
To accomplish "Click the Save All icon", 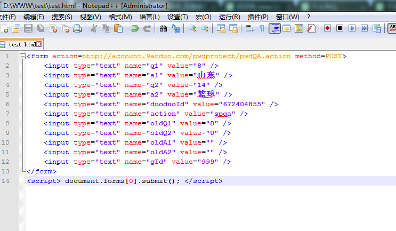I will (x=41, y=28).
